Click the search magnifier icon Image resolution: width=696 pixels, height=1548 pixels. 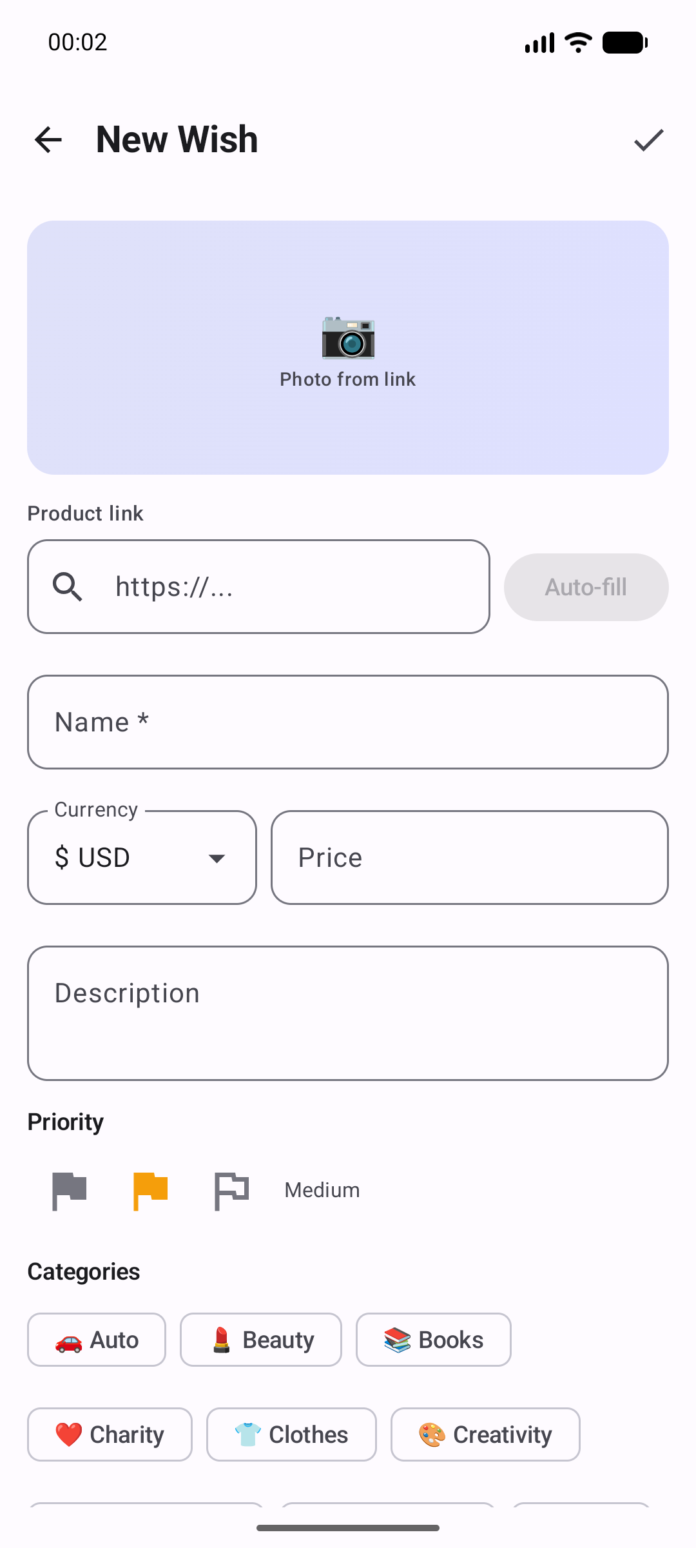[68, 587]
